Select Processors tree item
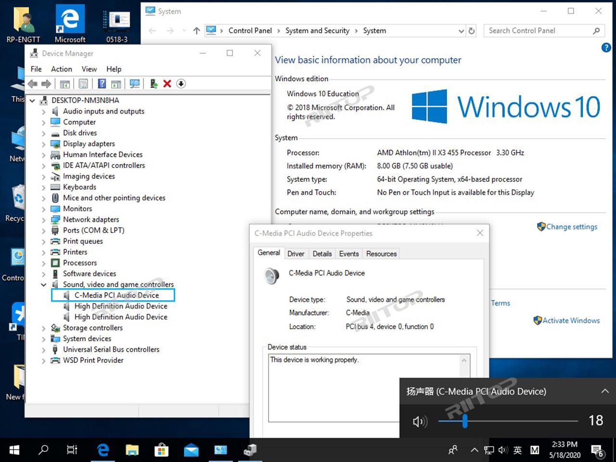The width and height of the screenshot is (616, 462). pyautogui.click(x=80, y=263)
